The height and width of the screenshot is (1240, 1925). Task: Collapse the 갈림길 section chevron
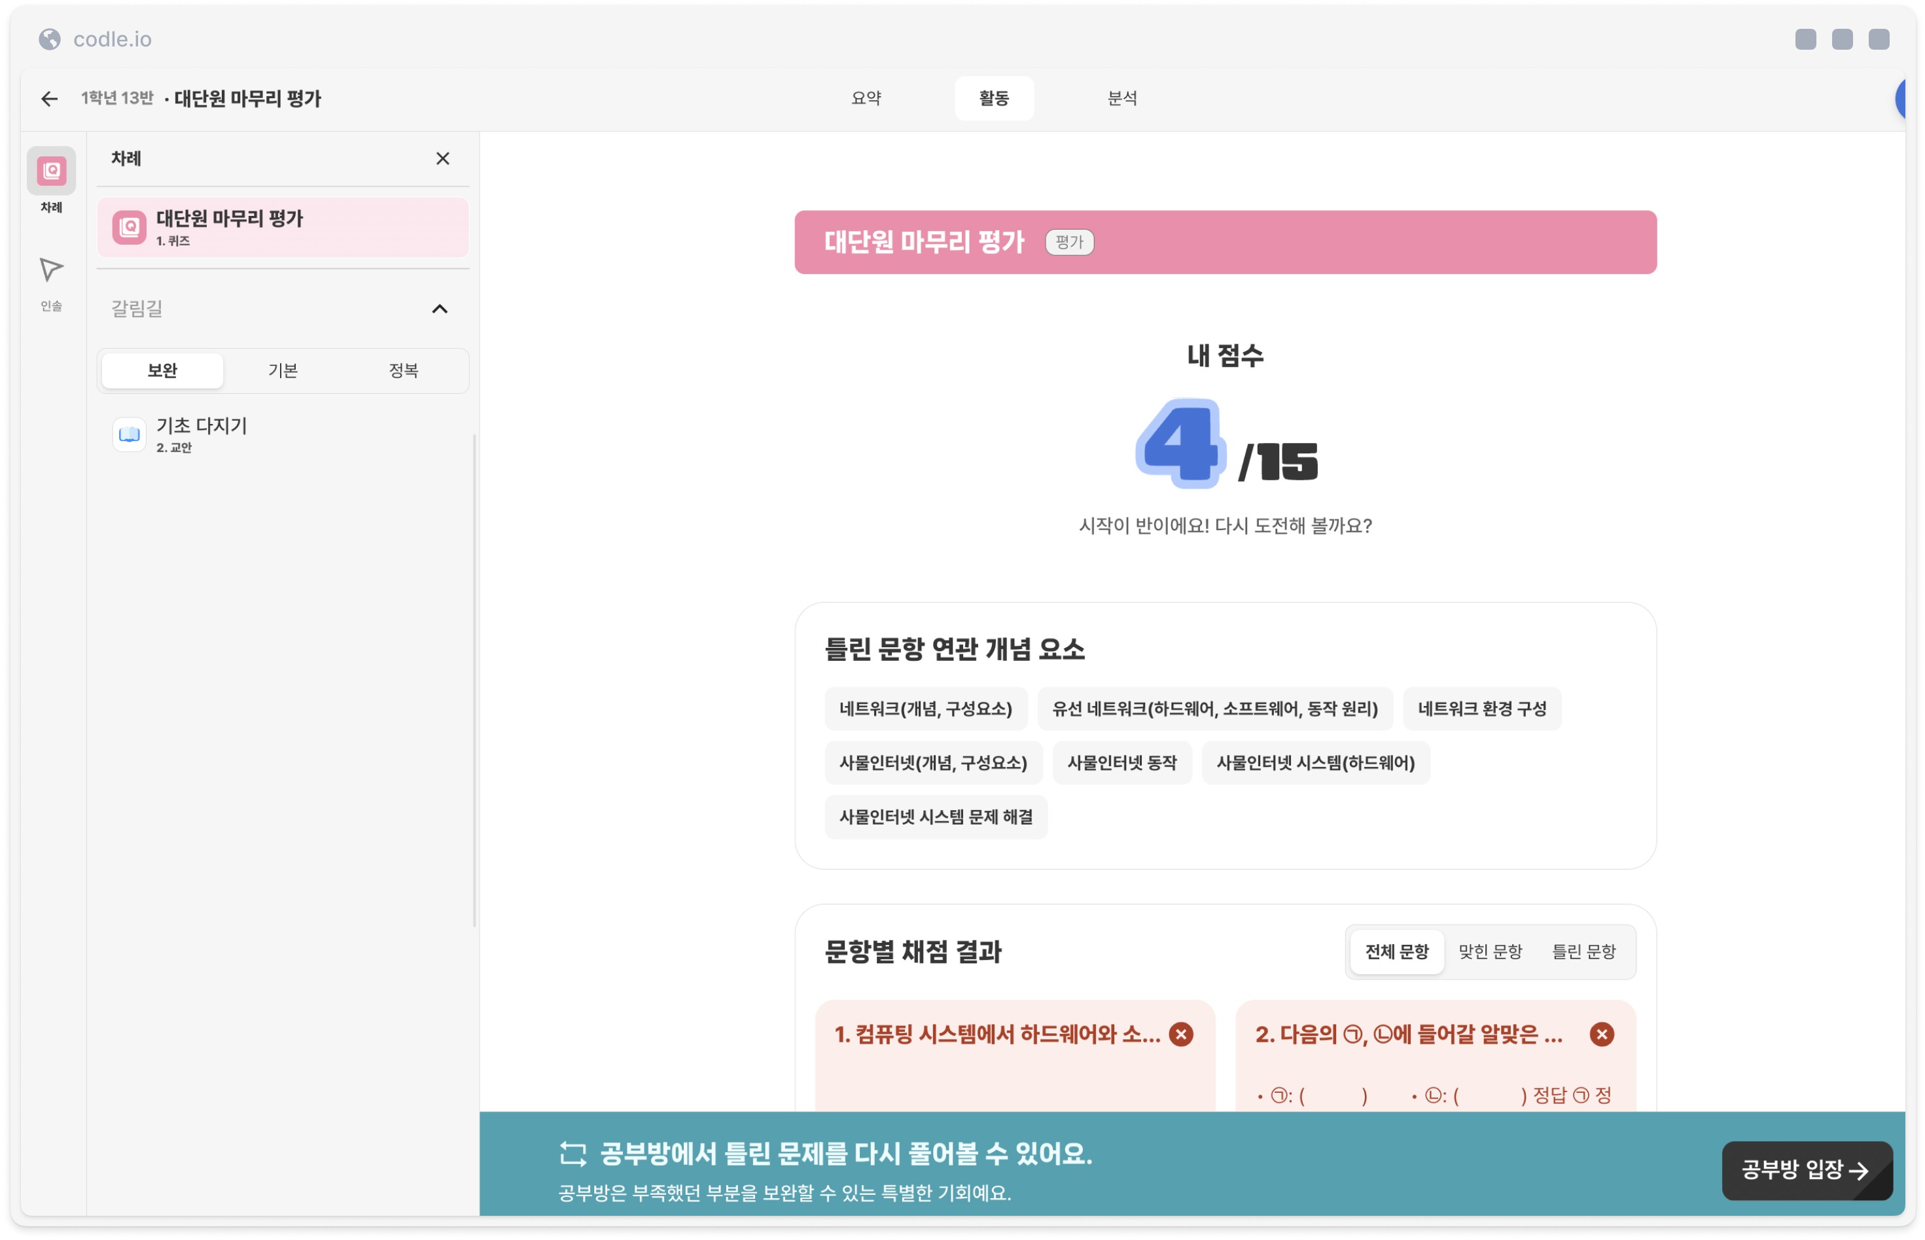click(440, 308)
